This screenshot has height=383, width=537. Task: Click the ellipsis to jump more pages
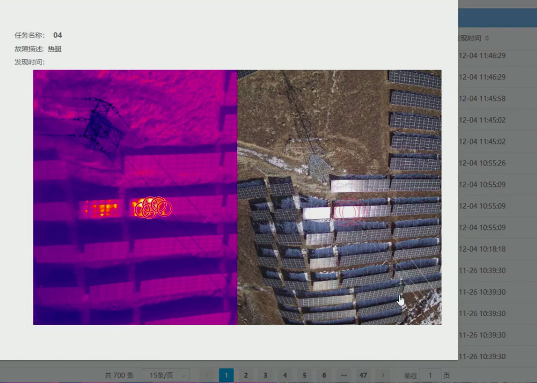(344, 375)
